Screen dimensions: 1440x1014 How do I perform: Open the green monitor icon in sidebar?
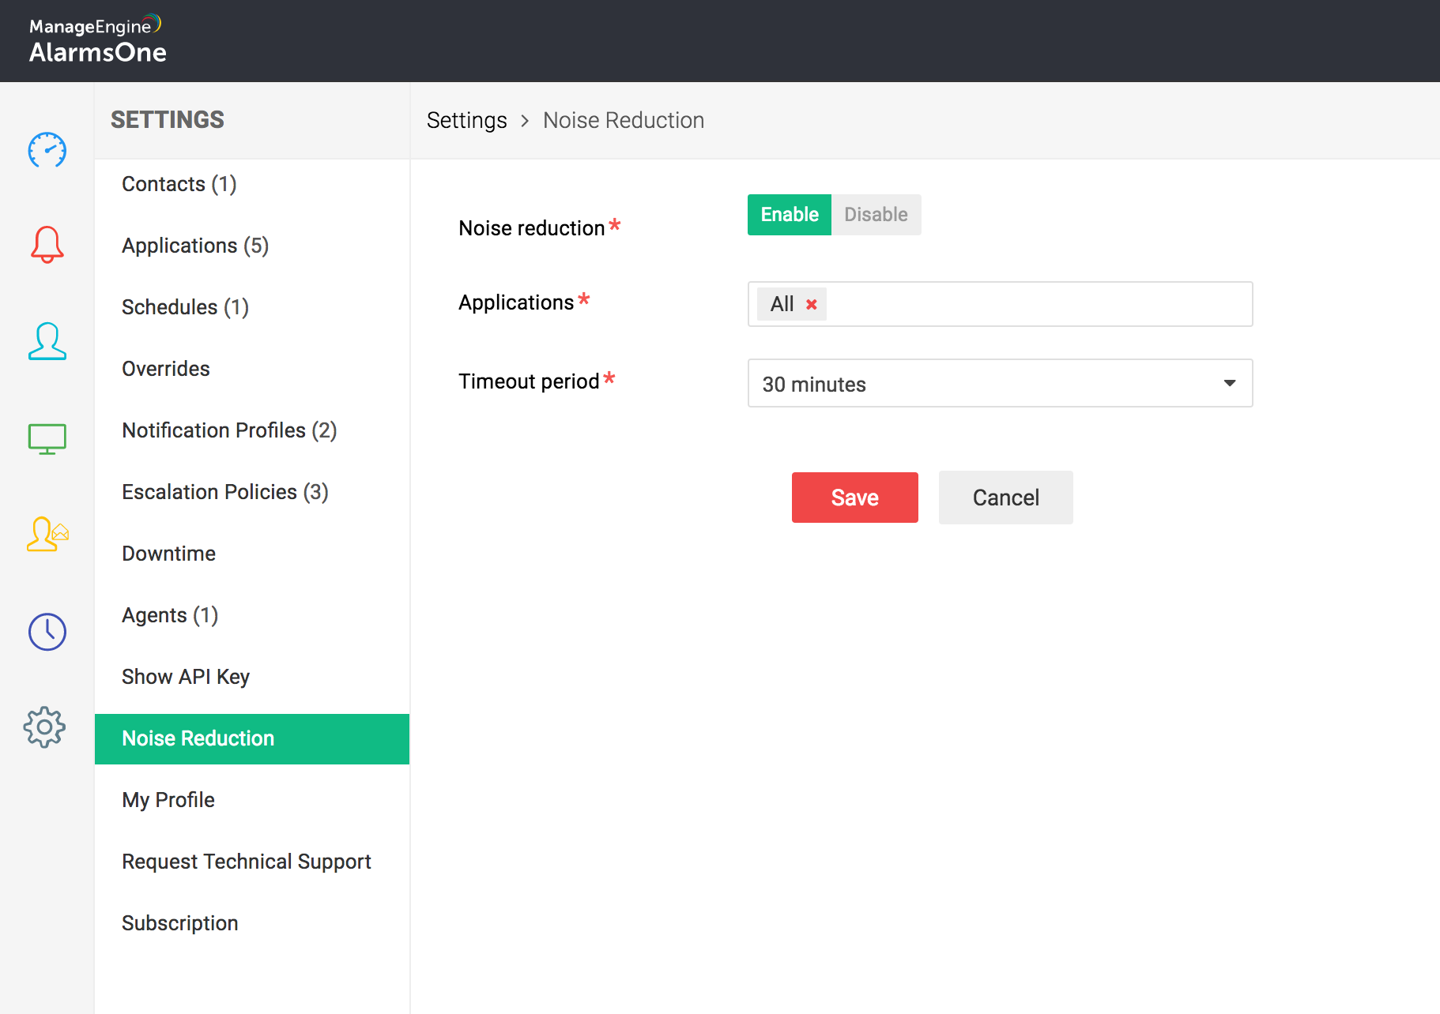(x=47, y=438)
